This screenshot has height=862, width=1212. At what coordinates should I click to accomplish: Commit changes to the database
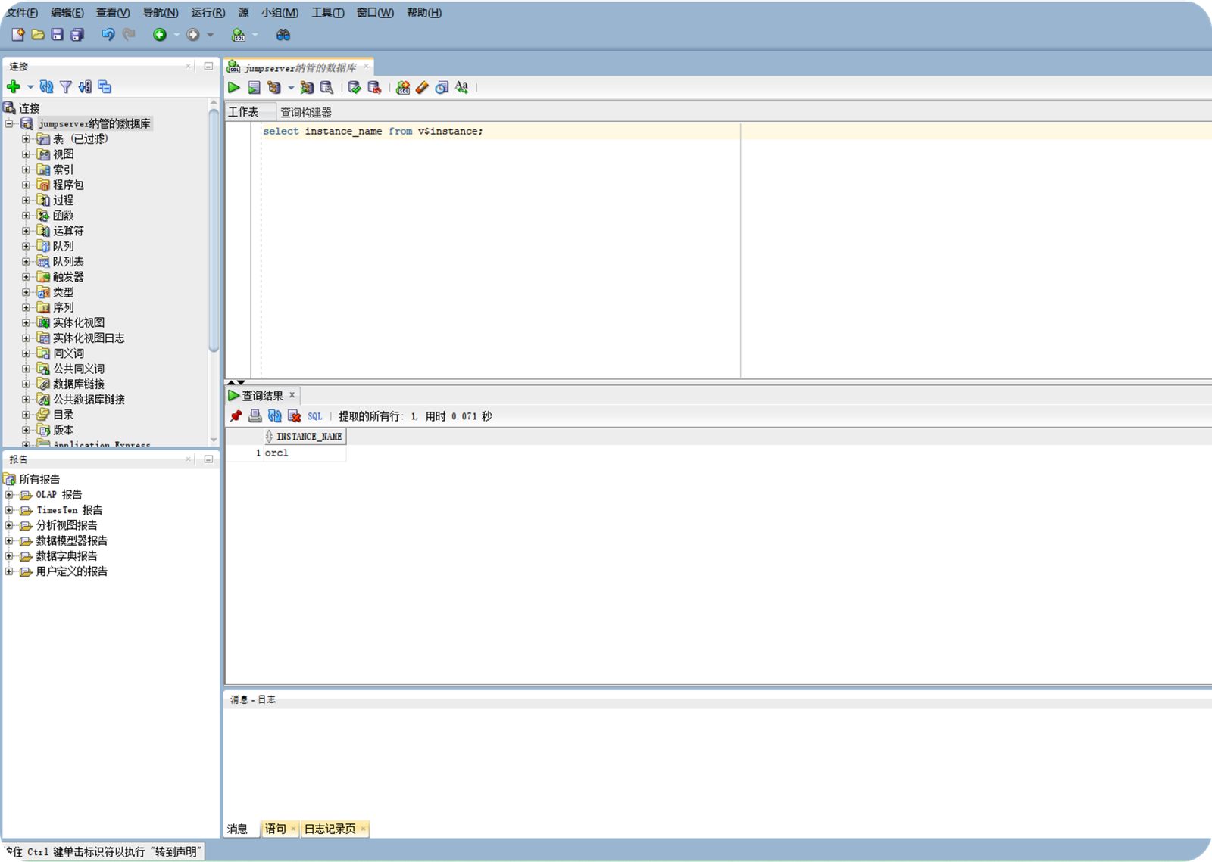point(354,87)
